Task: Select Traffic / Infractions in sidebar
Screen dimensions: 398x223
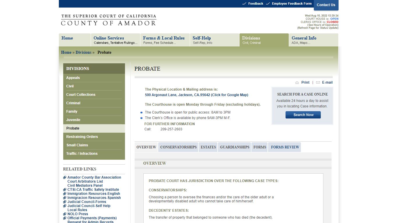Action: coord(94,154)
